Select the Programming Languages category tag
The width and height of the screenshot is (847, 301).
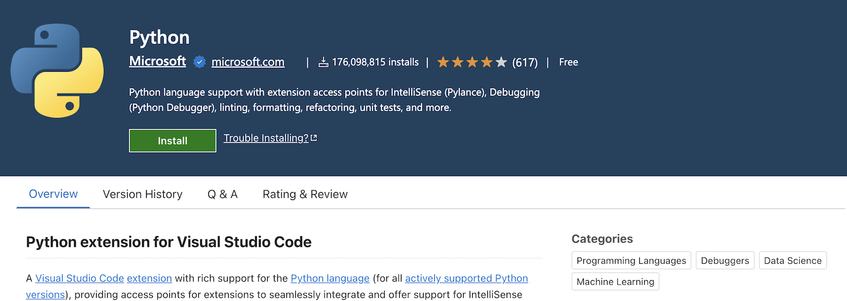point(631,260)
